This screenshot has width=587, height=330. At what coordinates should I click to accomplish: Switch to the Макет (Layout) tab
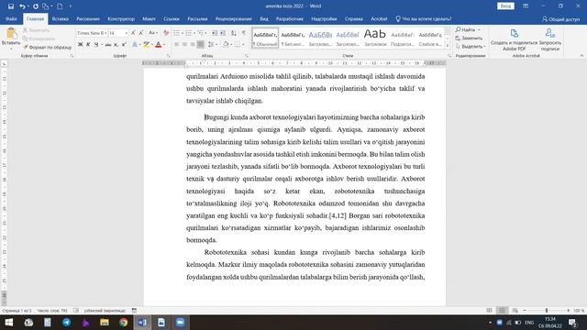tap(149, 18)
